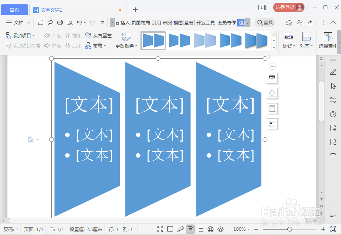Open the 页面布局 ribbon tab

pos(141,23)
